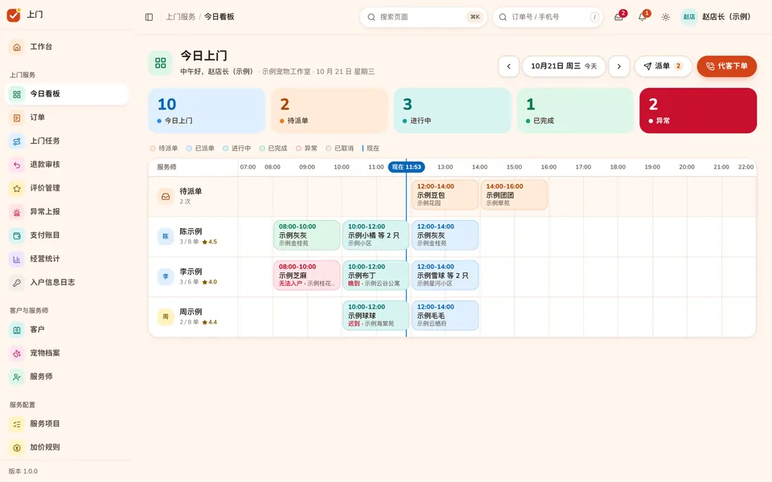
Task: Focus the 订单号 / 手机号 search field
Action: (548, 17)
